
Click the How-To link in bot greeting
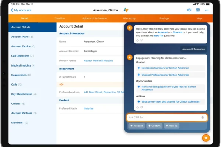pos(158,36)
